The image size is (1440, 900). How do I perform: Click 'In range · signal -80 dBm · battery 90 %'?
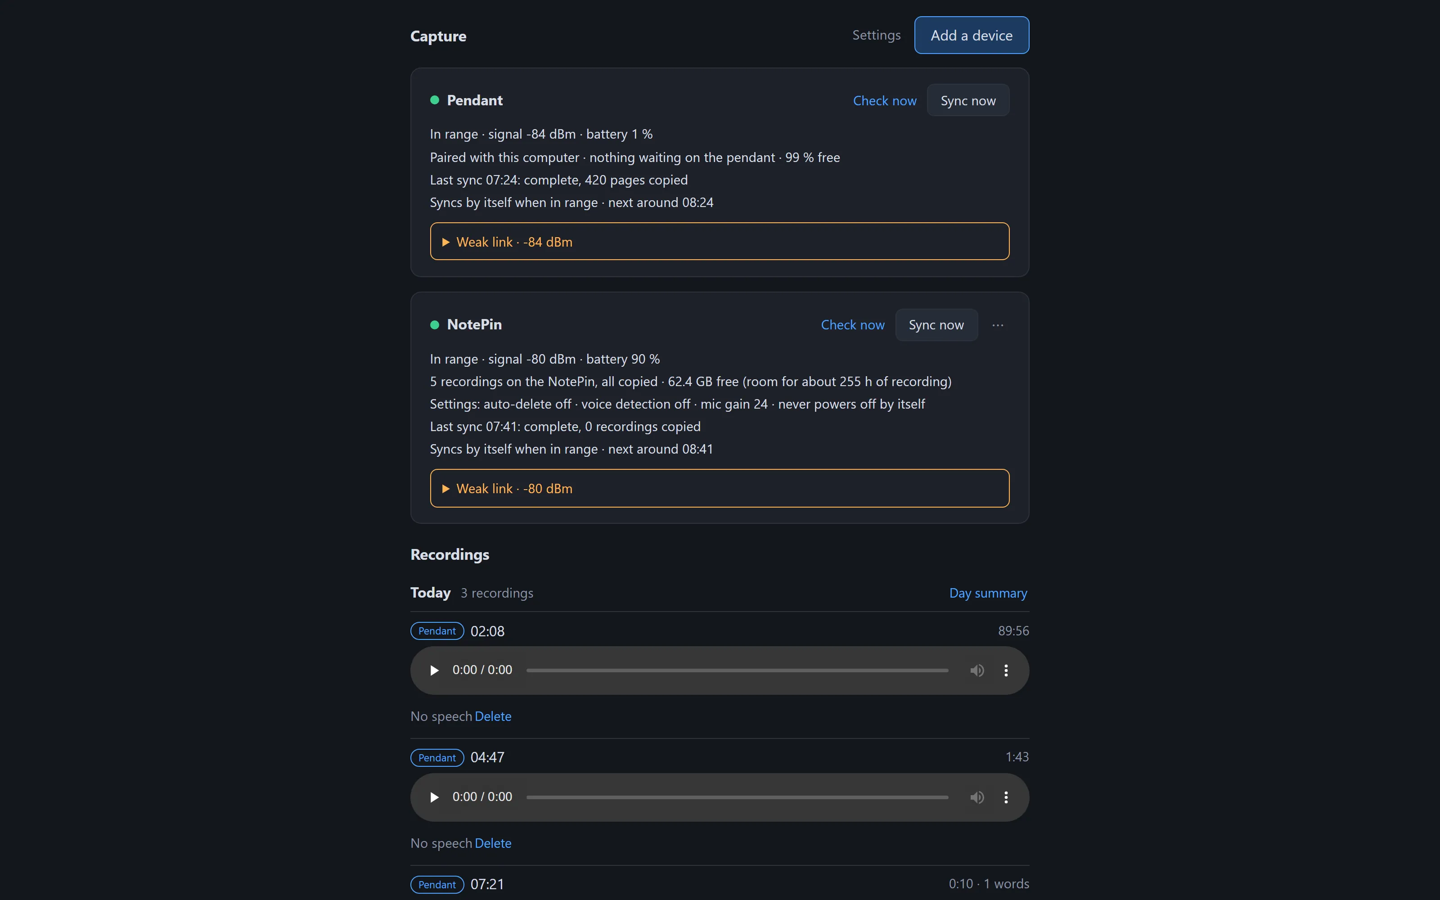pos(544,359)
